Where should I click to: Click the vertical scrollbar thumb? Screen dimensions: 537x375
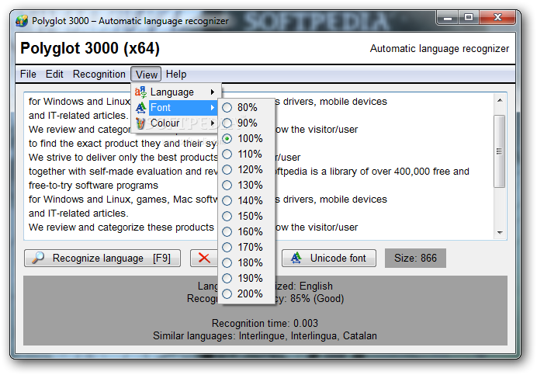tap(499, 151)
